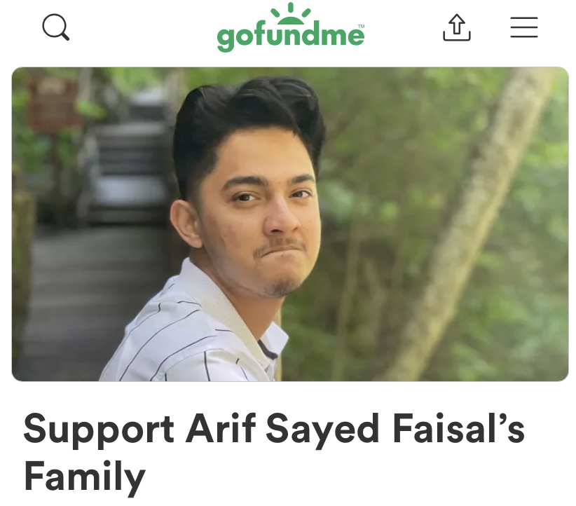Click "Faisal's" in the campaign title
Image resolution: width=576 pixels, height=506 pixels.
coord(458,427)
